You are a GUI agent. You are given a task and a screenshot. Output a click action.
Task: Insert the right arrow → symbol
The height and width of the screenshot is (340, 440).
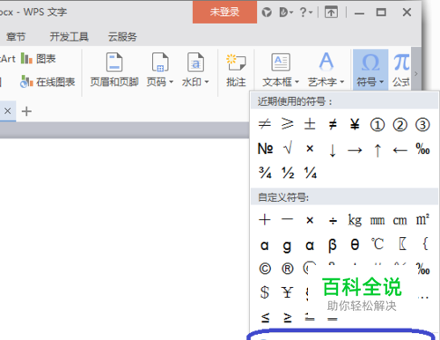click(x=355, y=151)
